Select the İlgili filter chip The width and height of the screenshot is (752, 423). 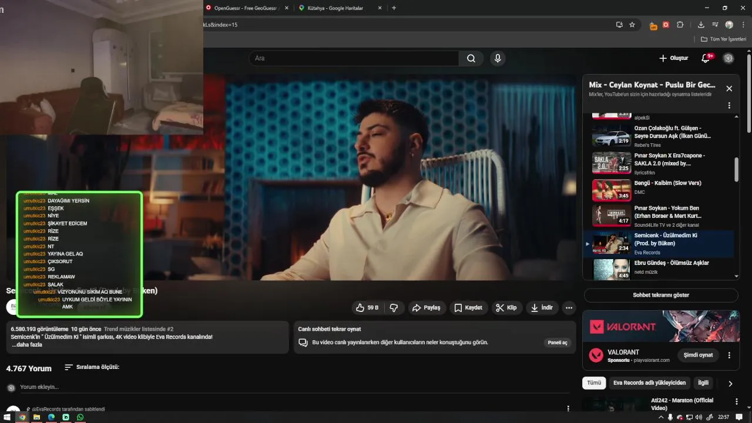click(703, 382)
